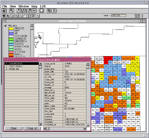Viewport: 149px width, 138px height.
Task: Click orange lease block 667 on map
Action: 138,113
